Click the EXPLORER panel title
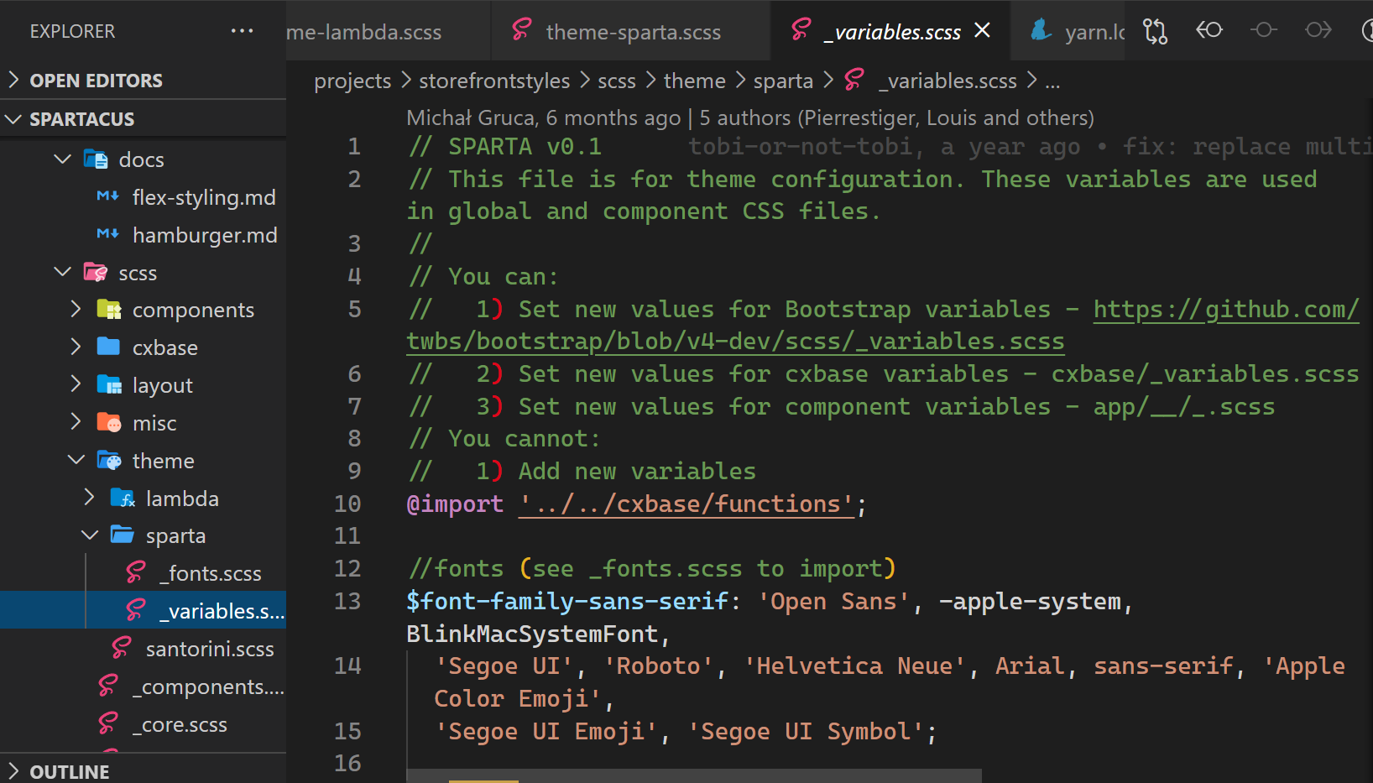Screen dimensions: 1373x783 pos(72,31)
